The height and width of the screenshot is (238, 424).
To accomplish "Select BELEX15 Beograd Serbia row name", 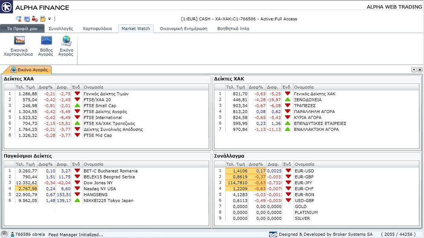I will click(x=109, y=177).
